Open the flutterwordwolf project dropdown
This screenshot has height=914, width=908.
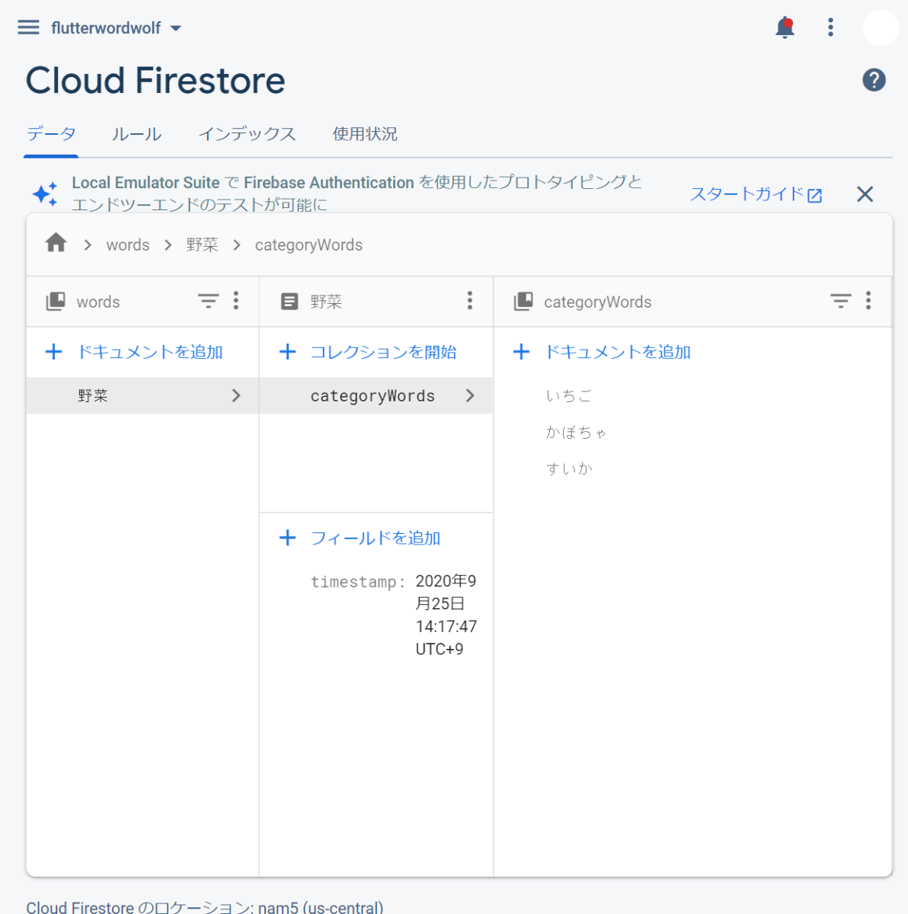pos(116,28)
